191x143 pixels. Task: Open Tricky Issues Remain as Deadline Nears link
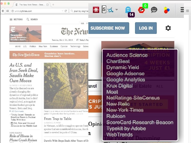coord(23,117)
